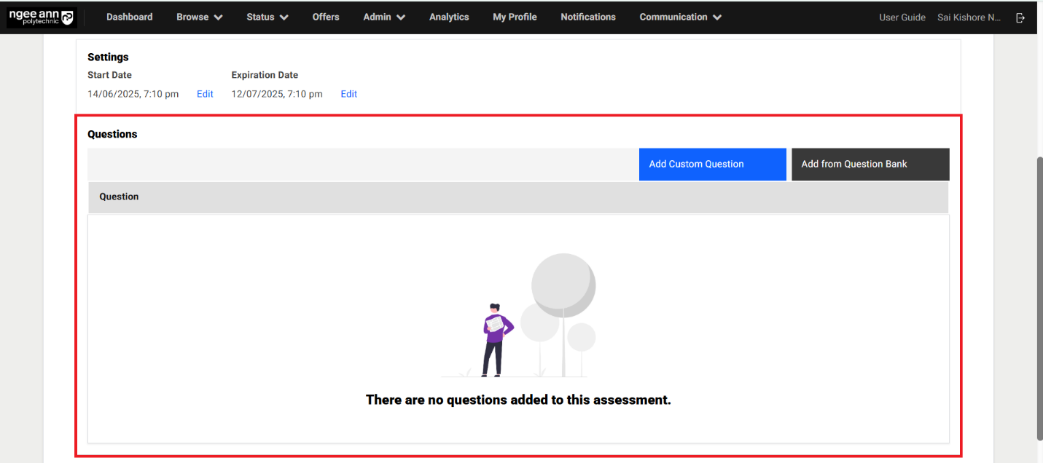Click Add from Question Bank
The image size is (1043, 463).
pos(870,164)
